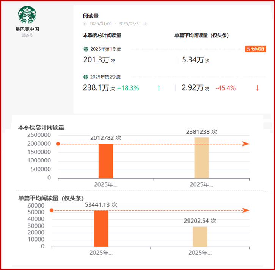Screen dimensions: 275x270
Task: Select the 本季度总计阅读量 column header
Action: click(102, 36)
